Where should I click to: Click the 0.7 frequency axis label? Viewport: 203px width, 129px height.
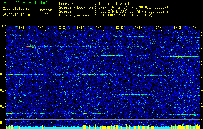3,106
